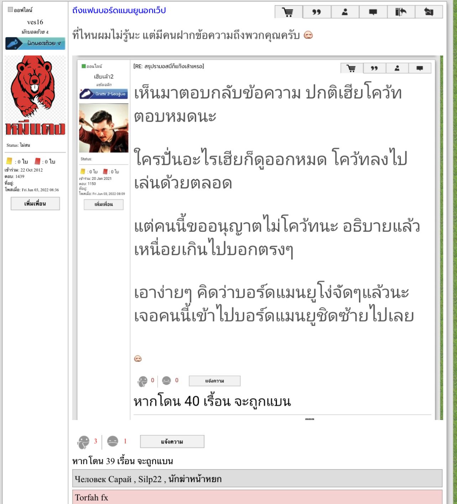
Task: Click the rightmost return arrow icon in top toolbar
Action: [x=429, y=12]
